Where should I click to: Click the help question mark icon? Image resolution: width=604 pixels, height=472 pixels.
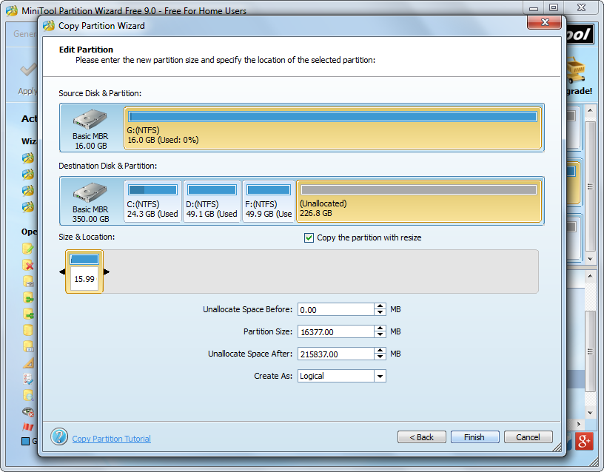(x=59, y=436)
